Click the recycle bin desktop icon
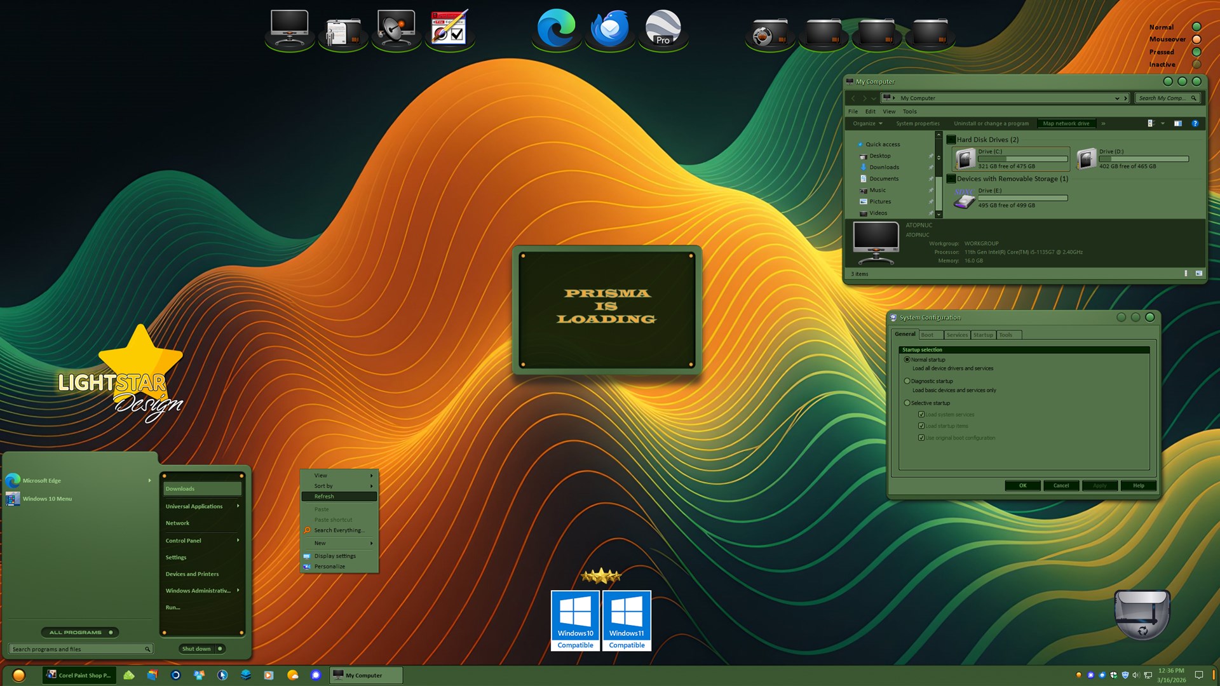Screen dimensions: 1220x686 tap(1142, 614)
